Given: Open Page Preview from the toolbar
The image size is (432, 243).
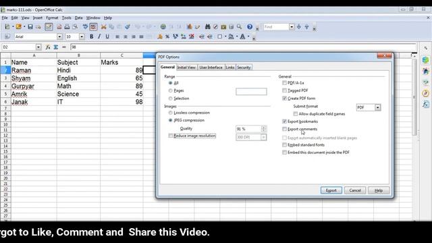Looking at the screenshot, I should click(75, 27).
